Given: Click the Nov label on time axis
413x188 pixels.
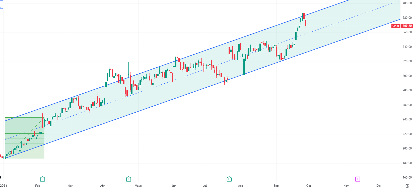Looking at the screenshot, I should point(346,186).
